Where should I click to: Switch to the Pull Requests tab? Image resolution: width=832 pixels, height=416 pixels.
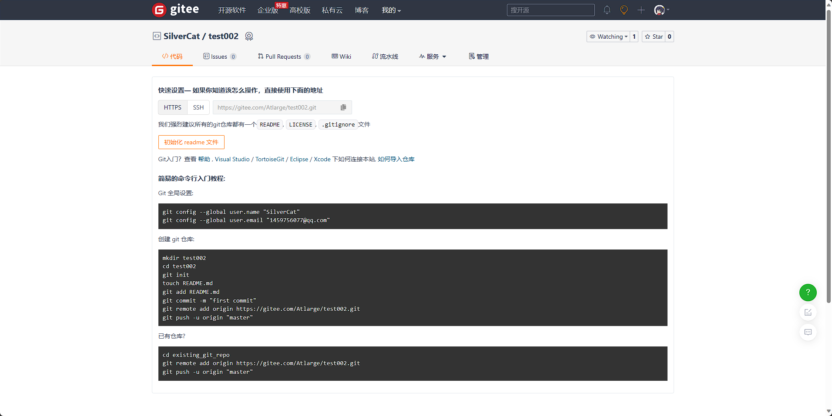283,57
